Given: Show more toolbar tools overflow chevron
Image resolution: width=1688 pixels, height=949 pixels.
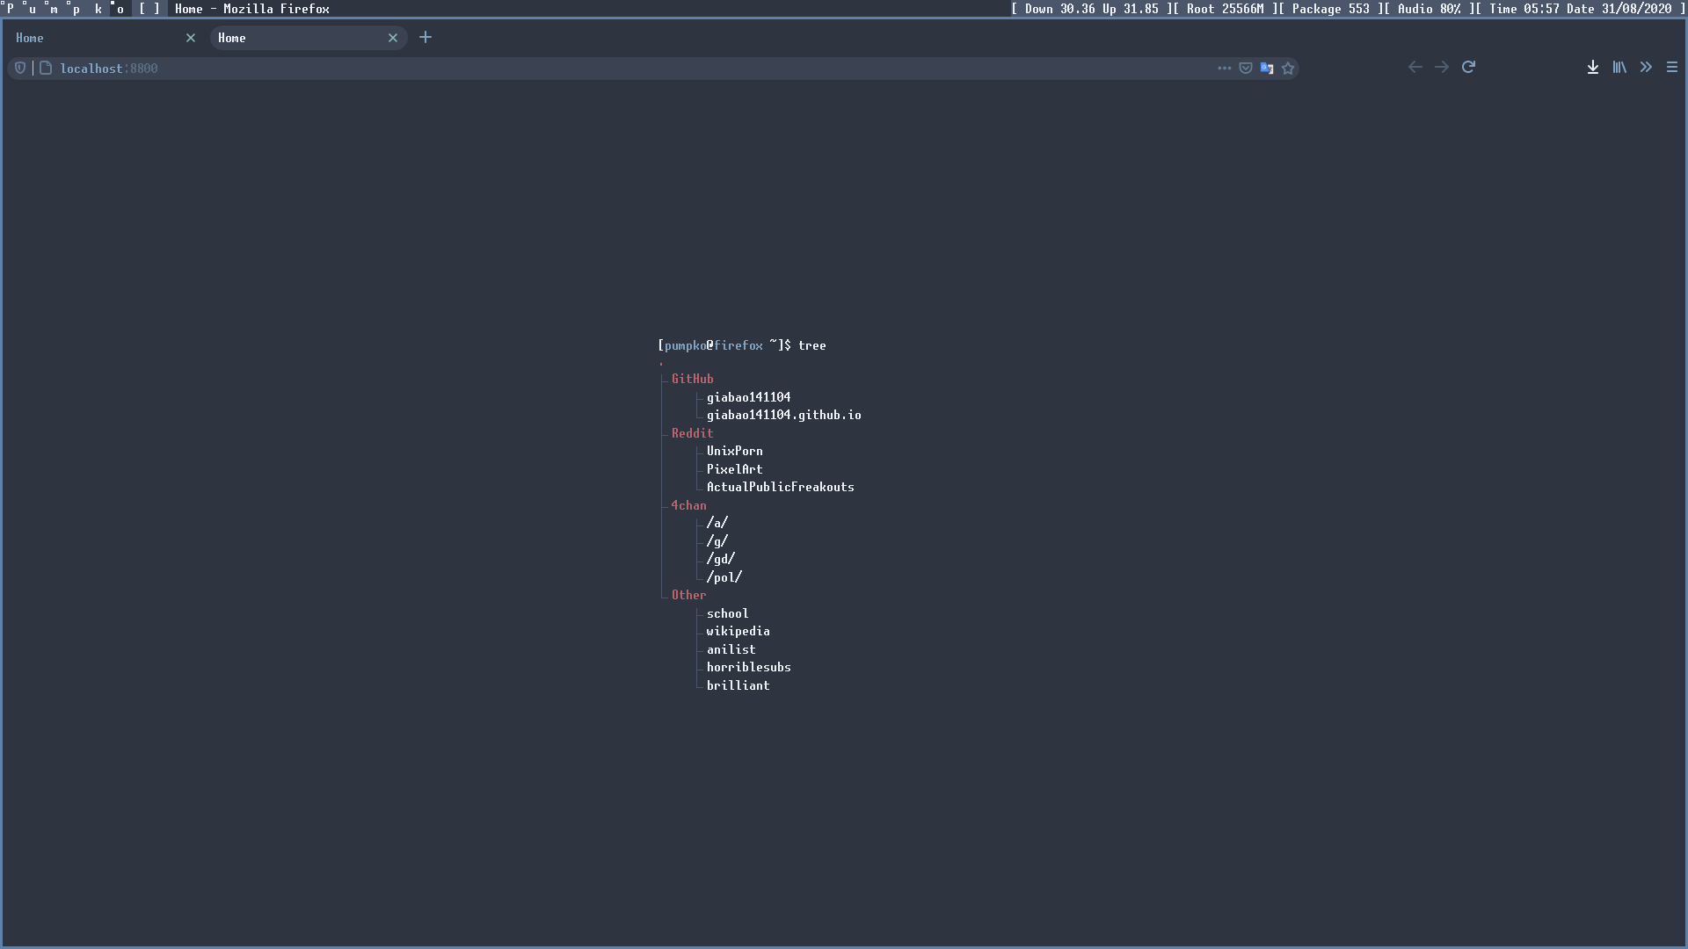Looking at the screenshot, I should (x=1646, y=67).
